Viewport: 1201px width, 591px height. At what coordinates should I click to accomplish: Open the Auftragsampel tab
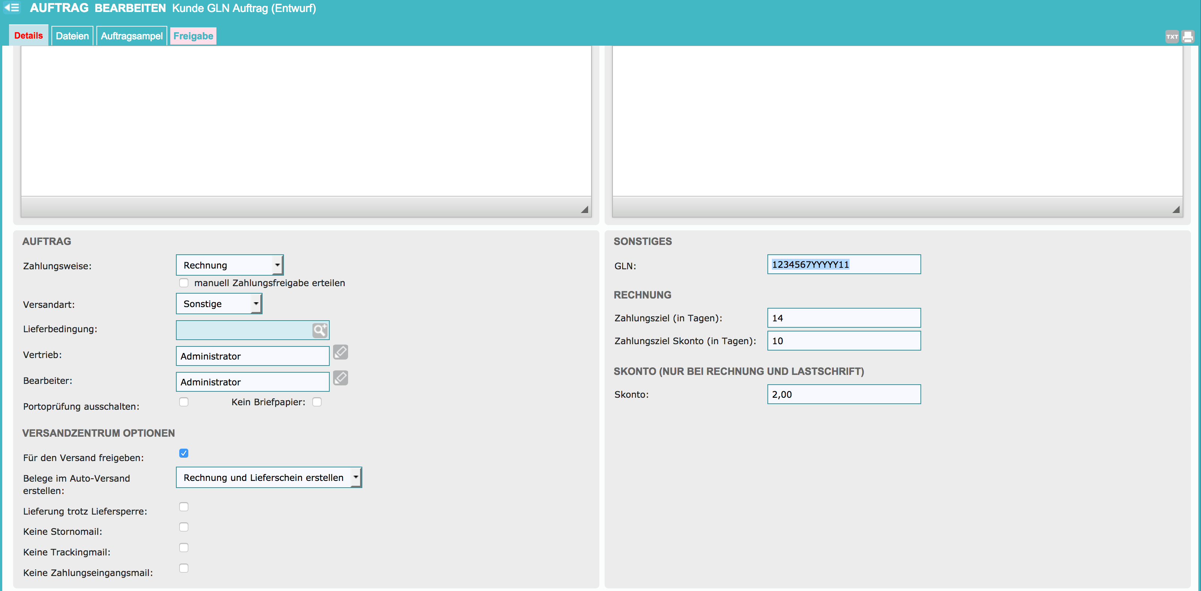pyautogui.click(x=132, y=36)
